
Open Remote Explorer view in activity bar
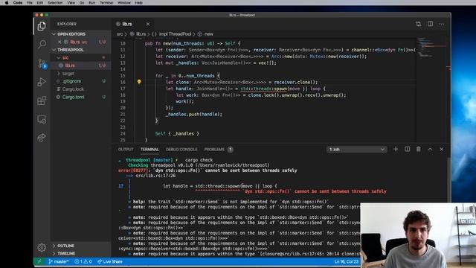pos(42,119)
